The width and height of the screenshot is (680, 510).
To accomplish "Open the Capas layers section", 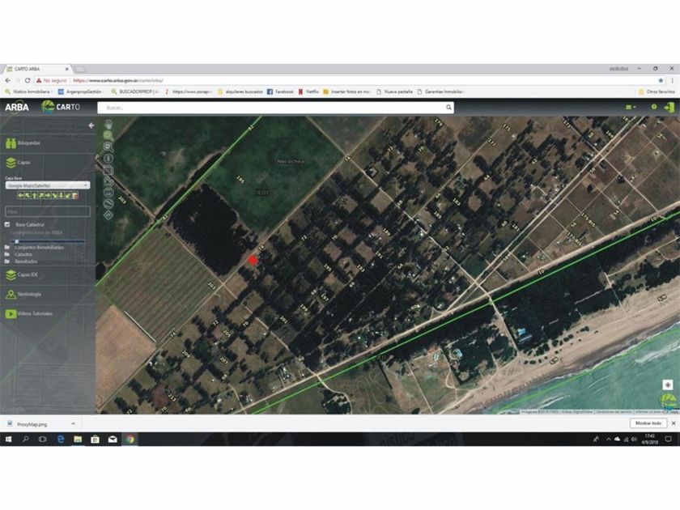I will point(18,163).
